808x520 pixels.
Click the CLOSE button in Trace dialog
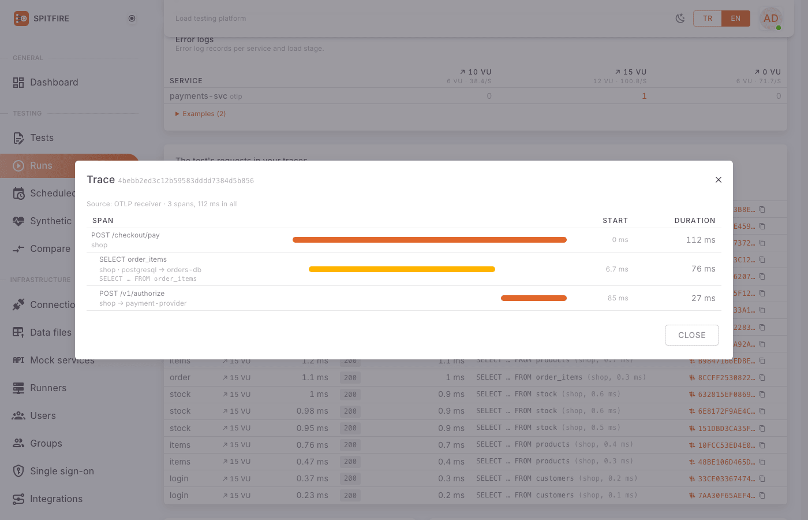[x=692, y=335]
